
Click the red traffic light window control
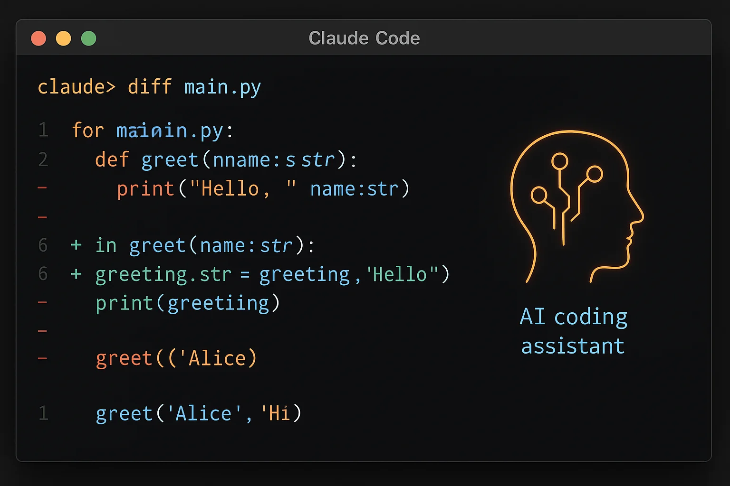38,38
